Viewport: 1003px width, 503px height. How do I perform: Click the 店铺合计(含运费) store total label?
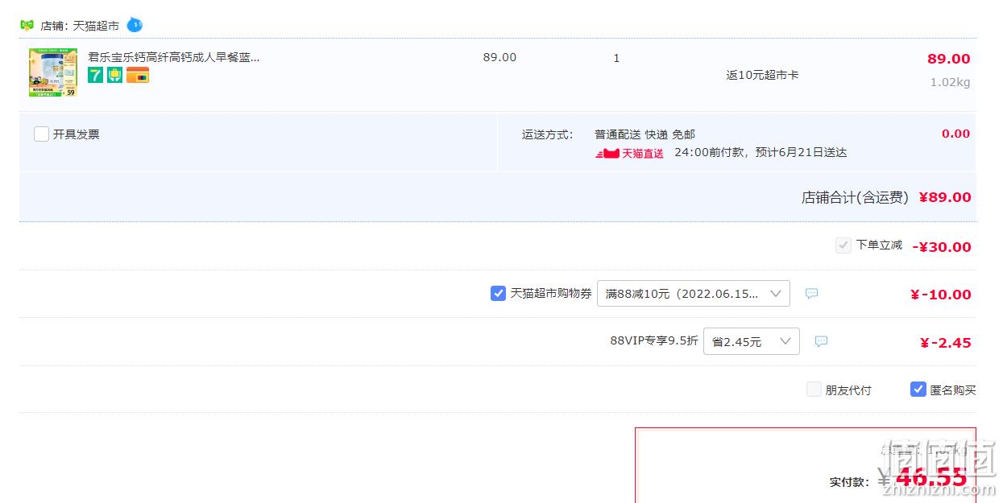click(x=855, y=197)
